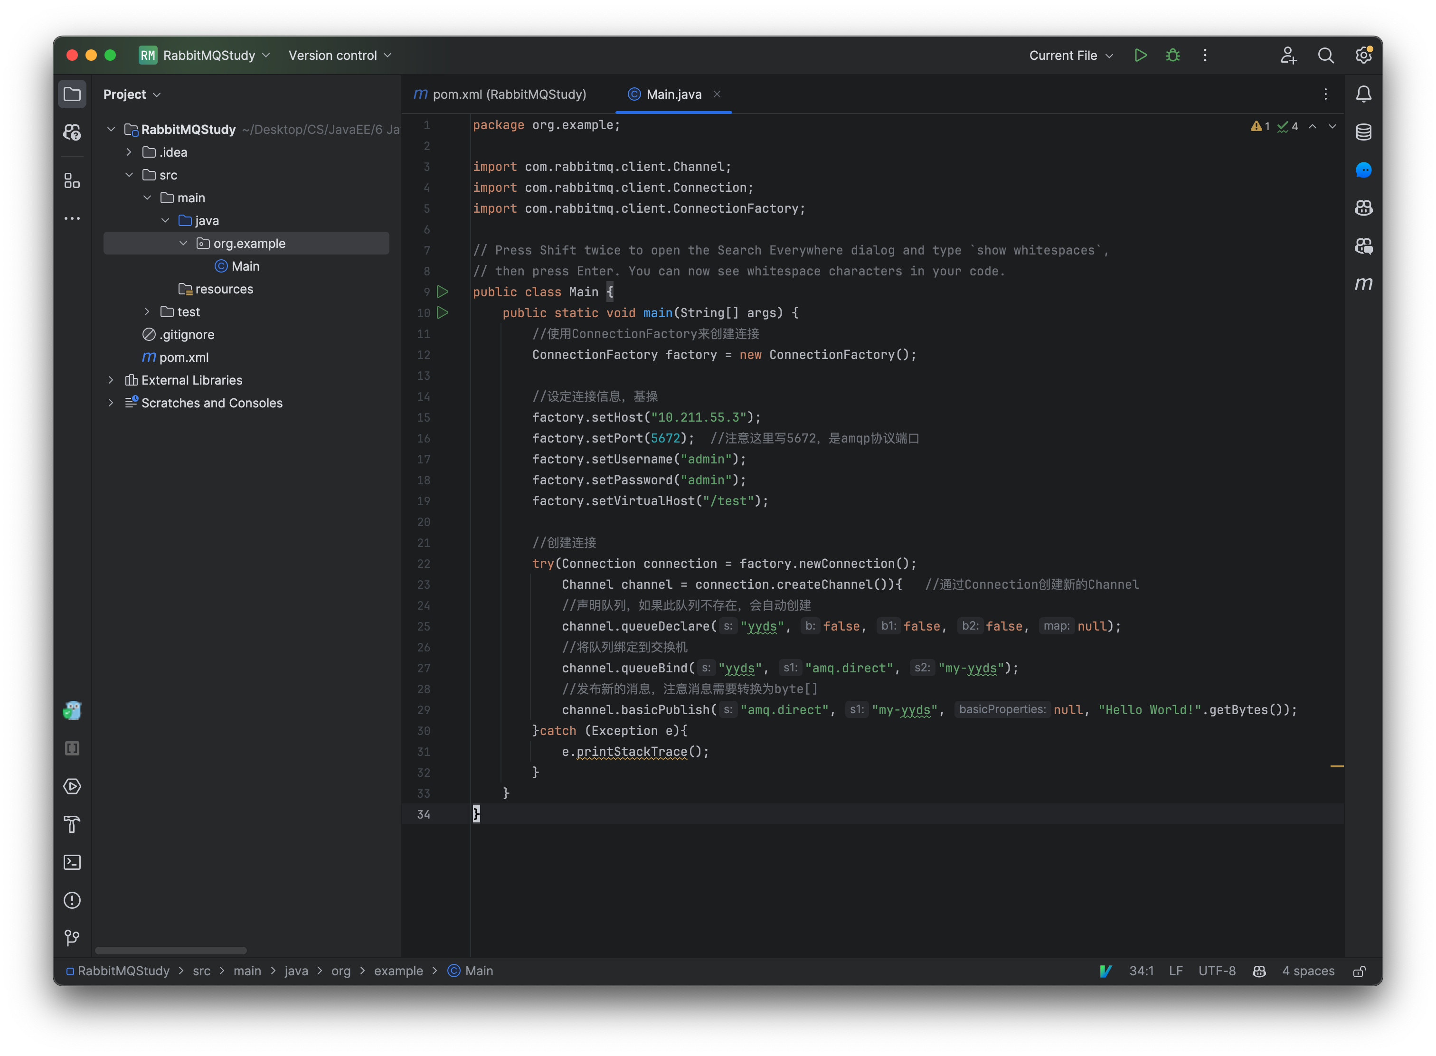Open the Git tool window in the left sidebar
Screen dimensions: 1436x1056
72,938
